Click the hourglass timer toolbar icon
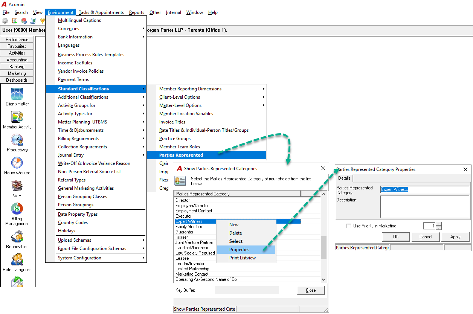This screenshot has width=473, height=314. tap(14, 21)
